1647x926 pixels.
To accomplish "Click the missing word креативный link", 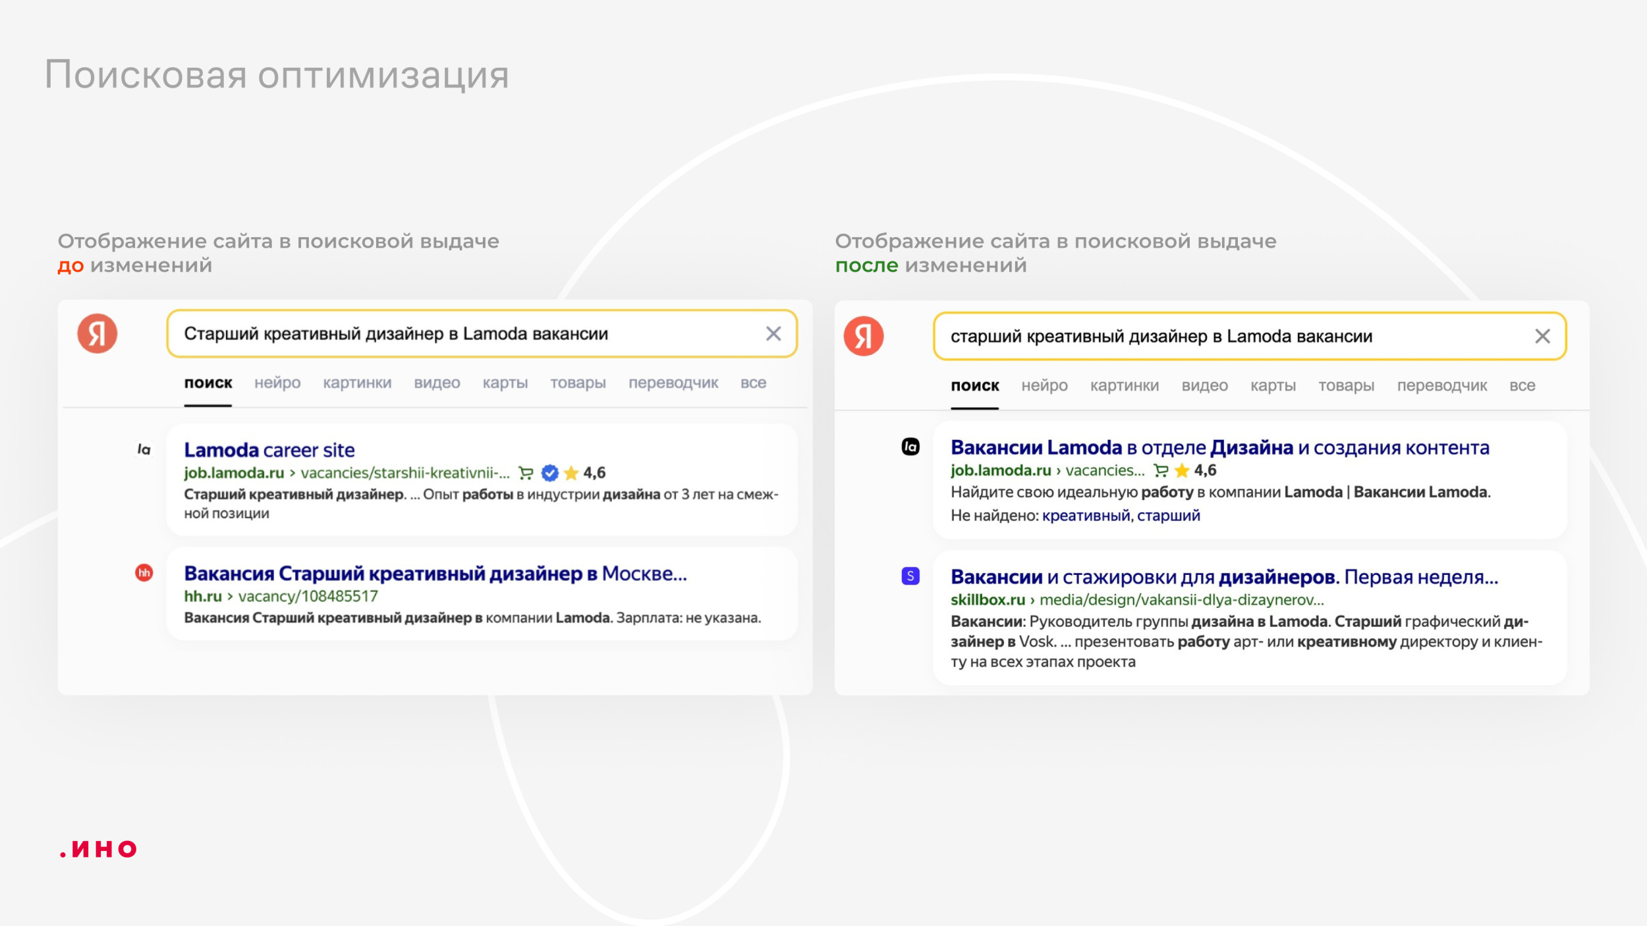I will 1085,515.
